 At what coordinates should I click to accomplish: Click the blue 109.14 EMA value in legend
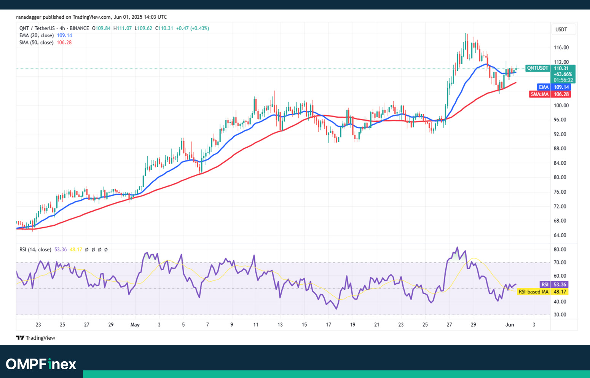coord(64,35)
